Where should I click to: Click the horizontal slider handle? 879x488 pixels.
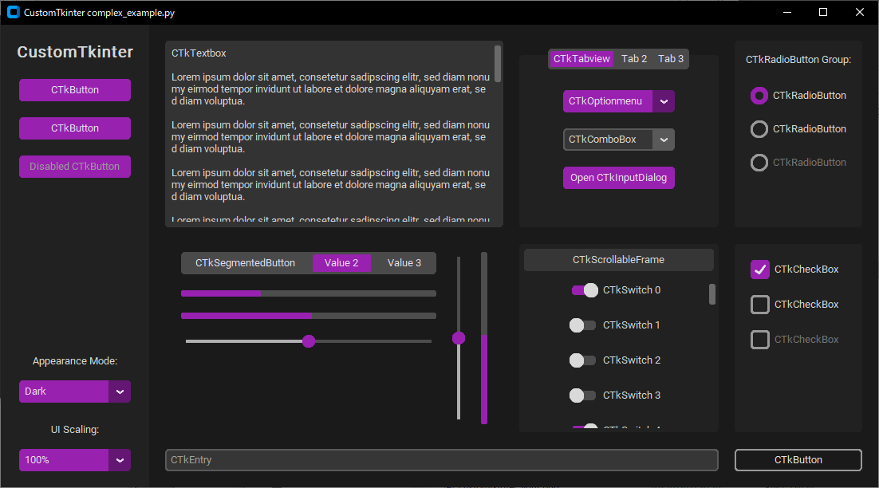coord(309,341)
